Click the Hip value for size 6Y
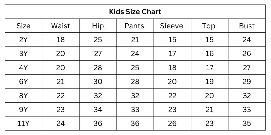This screenshot has height=135, width=271. (x=98, y=82)
